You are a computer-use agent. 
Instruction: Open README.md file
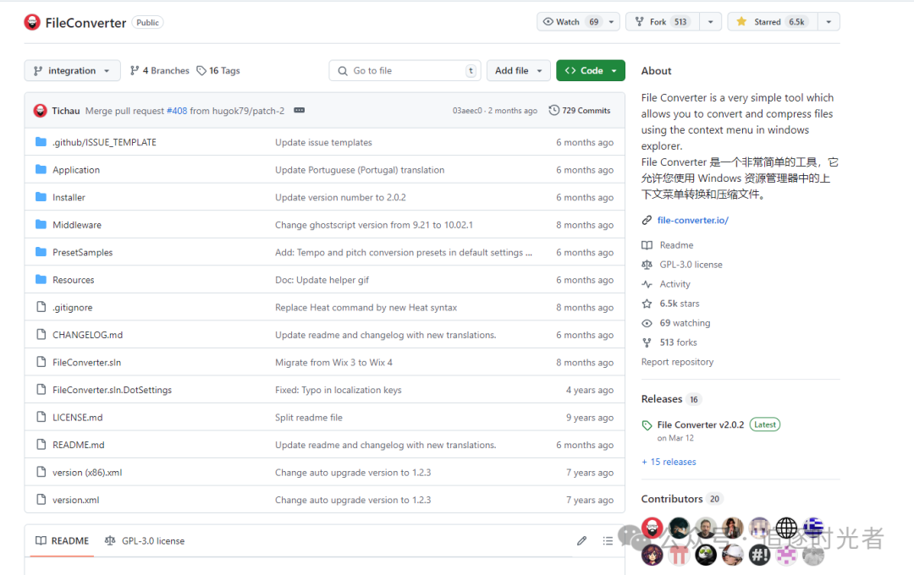(x=78, y=445)
